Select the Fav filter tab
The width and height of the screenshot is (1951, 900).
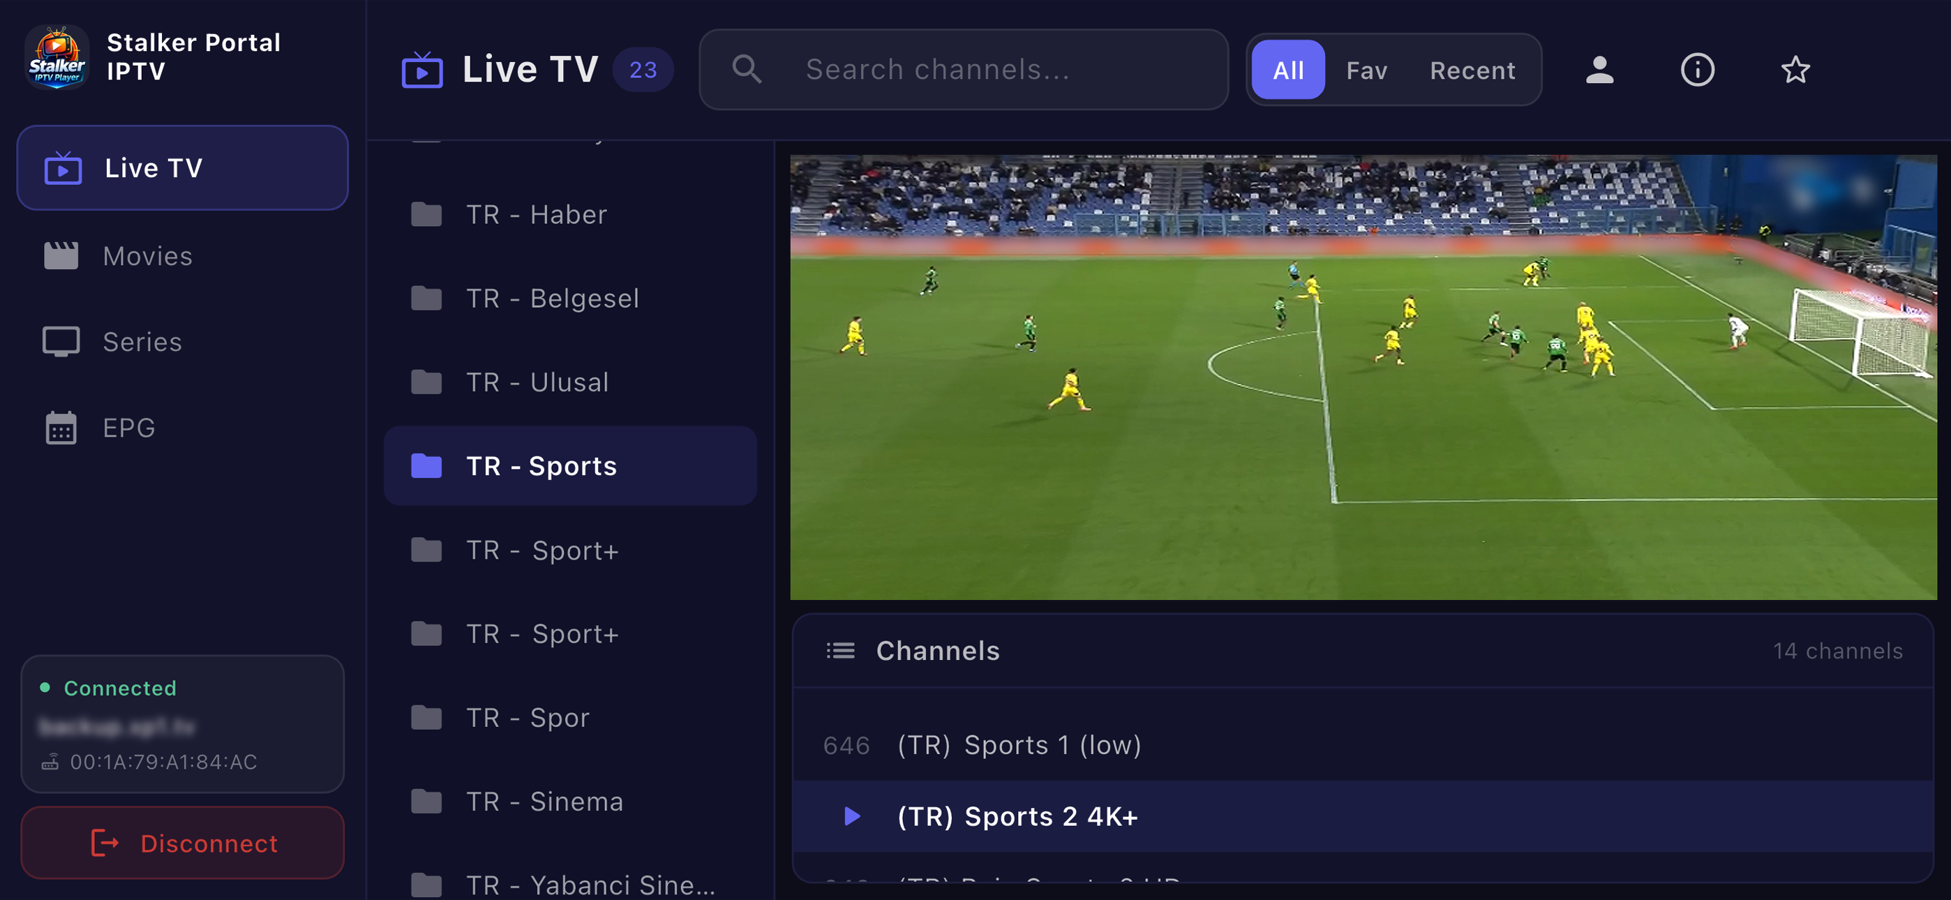tap(1366, 70)
